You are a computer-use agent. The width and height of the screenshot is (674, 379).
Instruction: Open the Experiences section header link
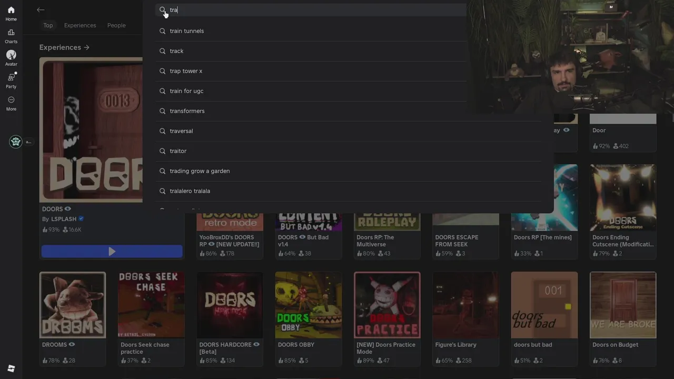tap(64, 47)
